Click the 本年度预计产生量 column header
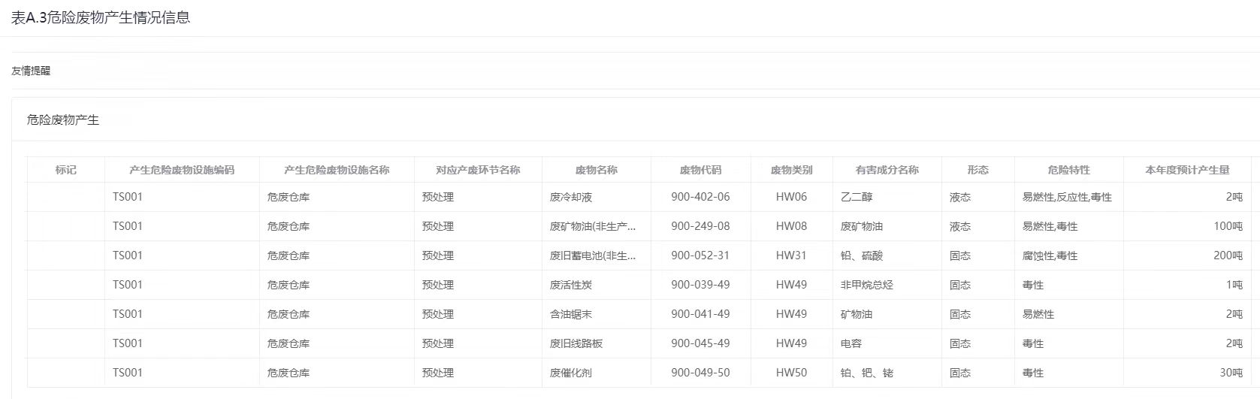1260x399 pixels. coord(1187,170)
